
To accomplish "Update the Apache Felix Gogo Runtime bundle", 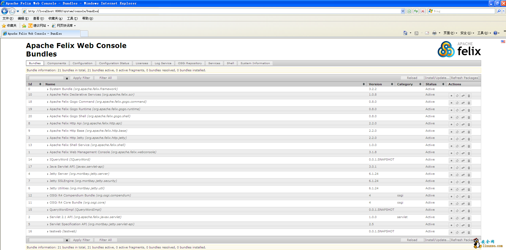I will point(463,110).
